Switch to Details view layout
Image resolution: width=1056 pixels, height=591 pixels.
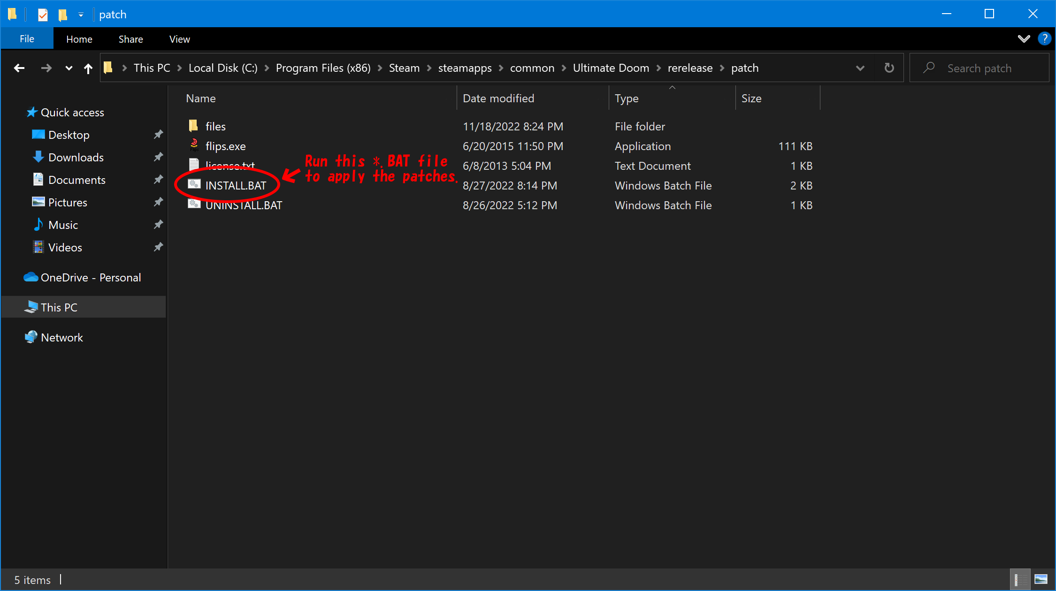tap(1019, 580)
